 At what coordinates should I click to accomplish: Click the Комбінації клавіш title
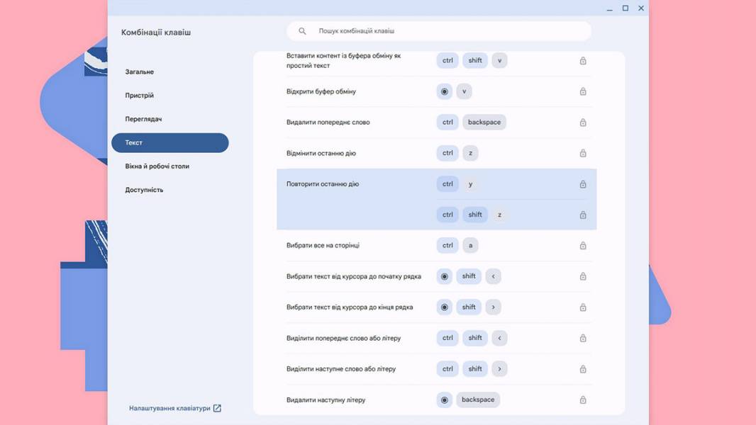point(156,33)
